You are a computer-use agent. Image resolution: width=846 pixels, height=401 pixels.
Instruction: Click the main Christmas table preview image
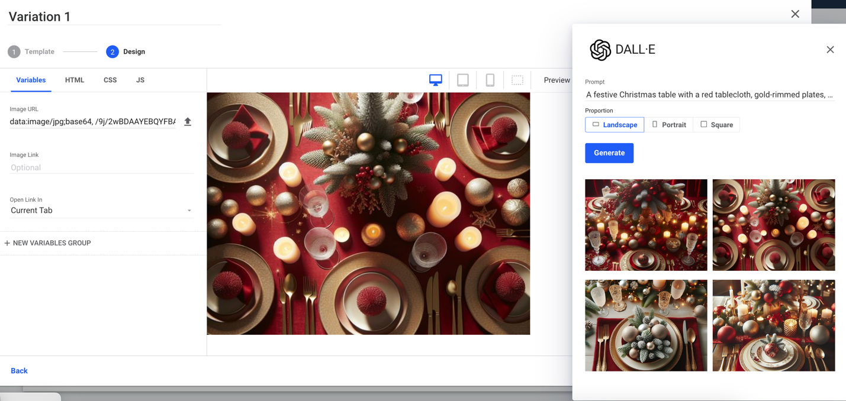[368, 214]
